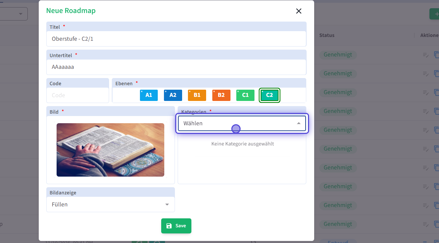Image resolution: width=439 pixels, height=243 pixels.
Task: Click the duplicate icon in first table row
Action: [437, 55]
